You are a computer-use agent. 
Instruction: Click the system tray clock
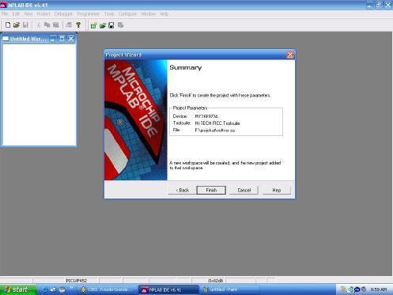point(379,289)
